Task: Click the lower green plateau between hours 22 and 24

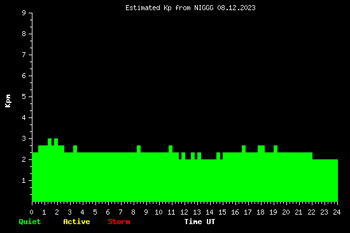Action: [x=325, y=180]
